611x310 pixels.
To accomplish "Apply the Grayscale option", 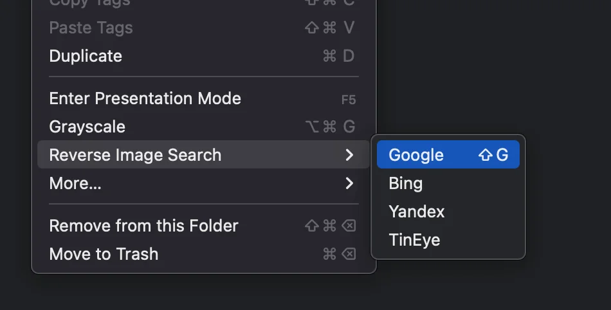I will click(x=87, y=127).
